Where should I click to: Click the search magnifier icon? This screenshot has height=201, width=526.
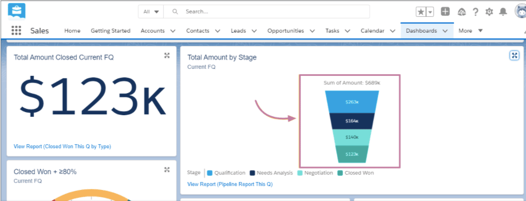tap(175, 12)
